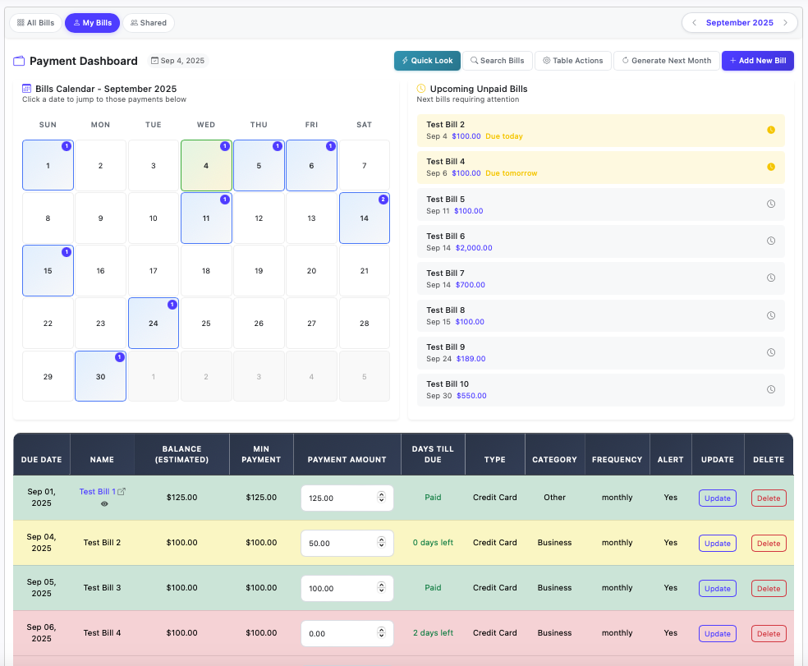808x666 pixels.
Task: Click the wallet icon beside Payment Dashboard
Action: coord(19,61)
